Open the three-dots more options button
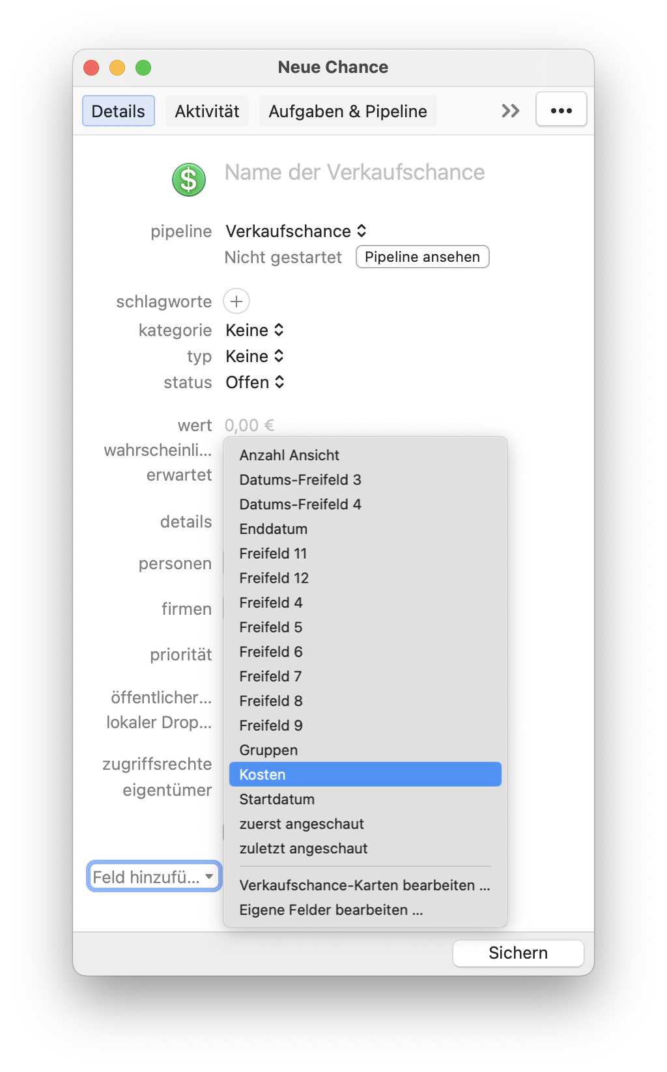This screenshot has width=667, height=1072. click(x=561, y=109)
